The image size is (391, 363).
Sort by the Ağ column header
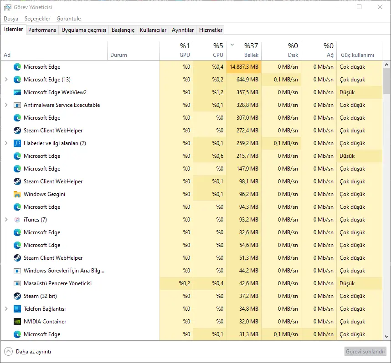tap(319, 50)
